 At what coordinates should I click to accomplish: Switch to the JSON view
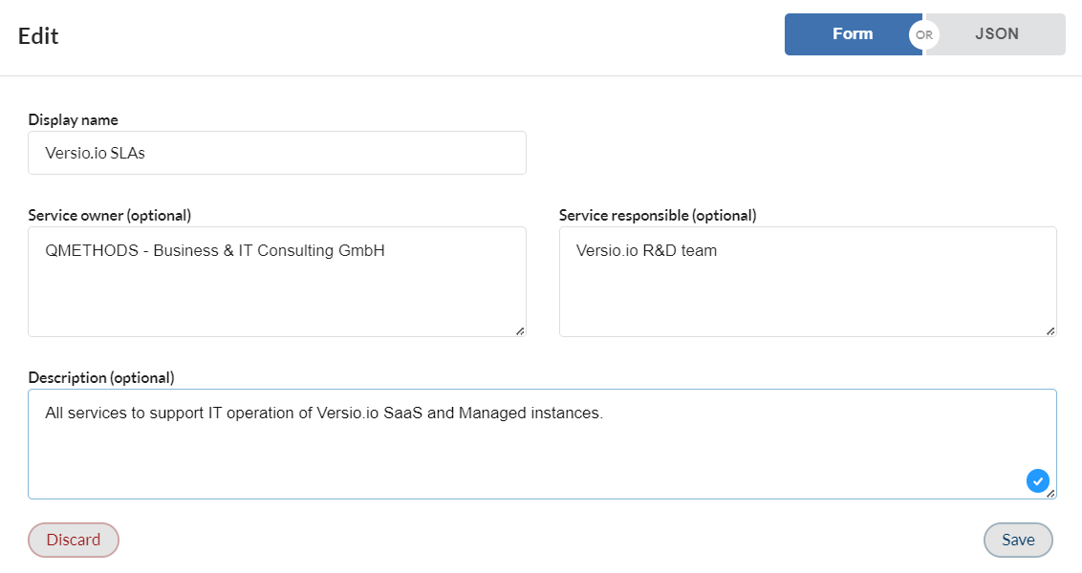(x=996, y=33)
